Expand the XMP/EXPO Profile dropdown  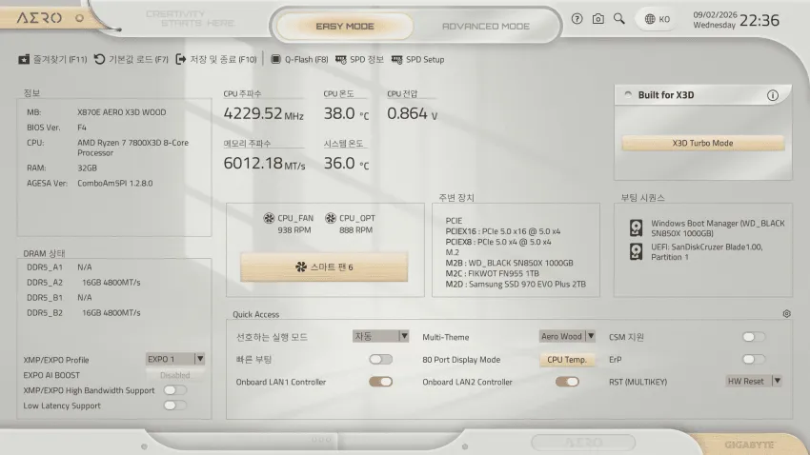(175, 359)
